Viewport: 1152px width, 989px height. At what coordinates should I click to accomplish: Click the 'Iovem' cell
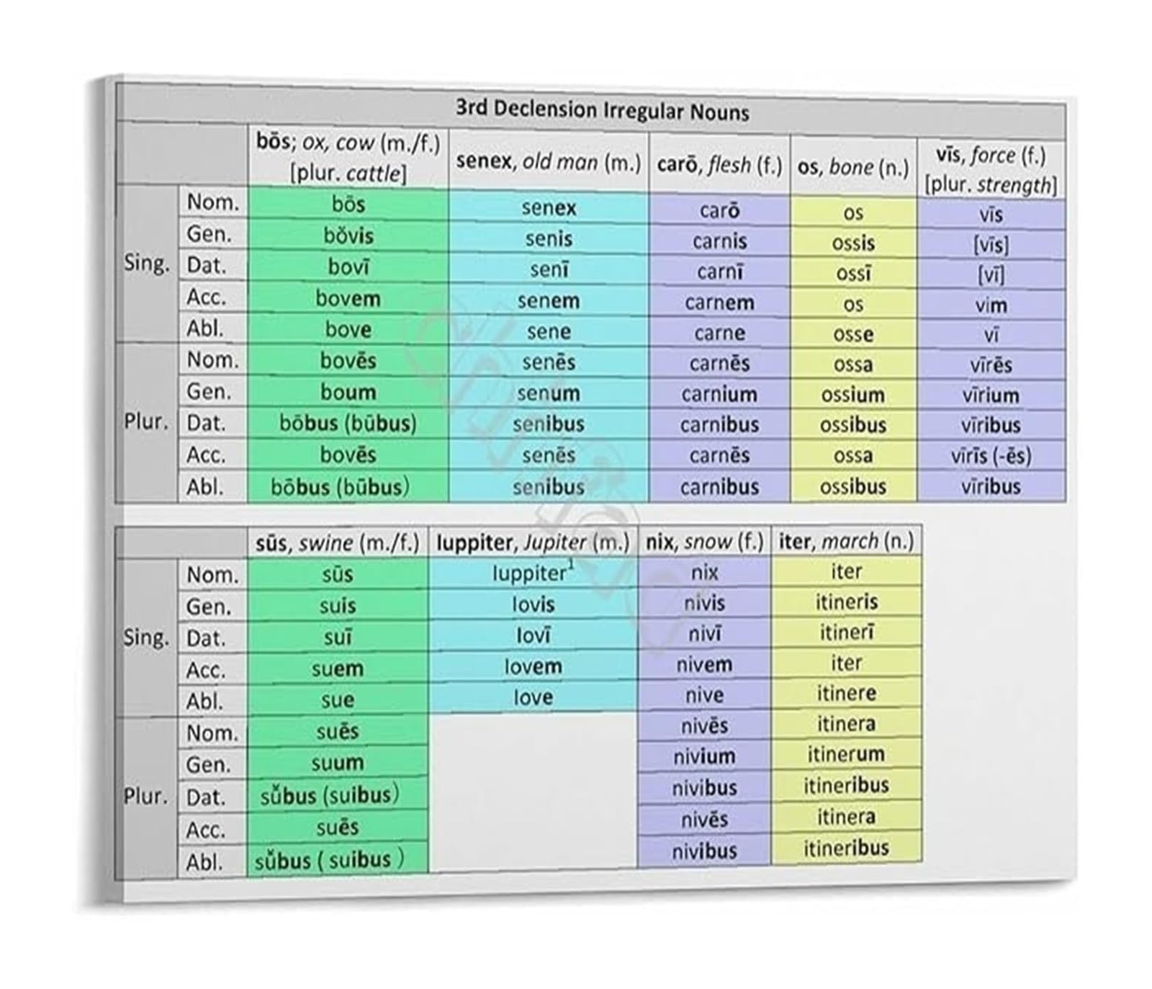click(533, 666)
